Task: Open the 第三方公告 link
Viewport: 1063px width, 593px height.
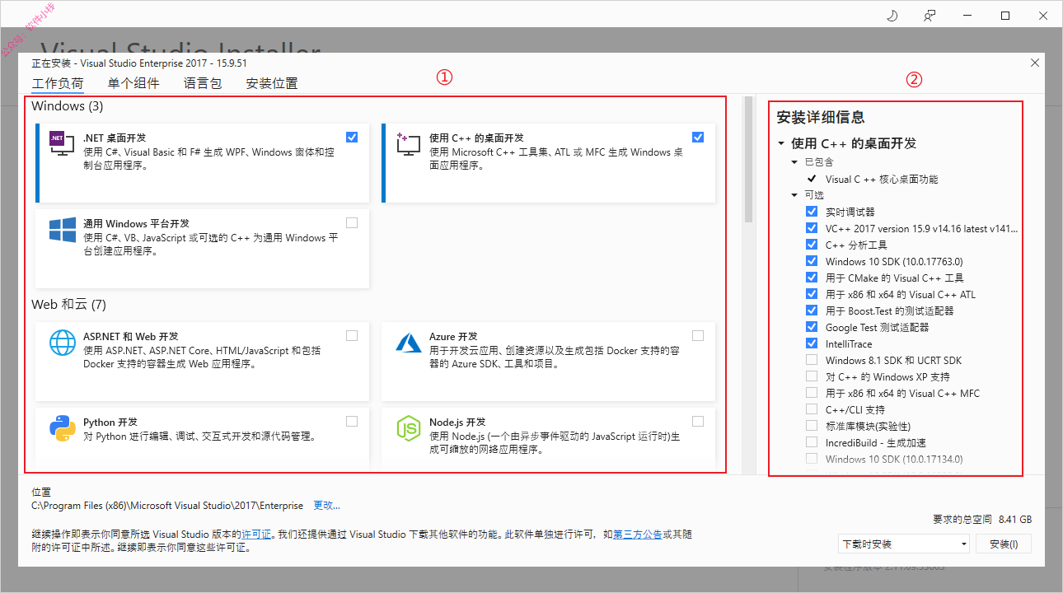Action: (638, 535)
